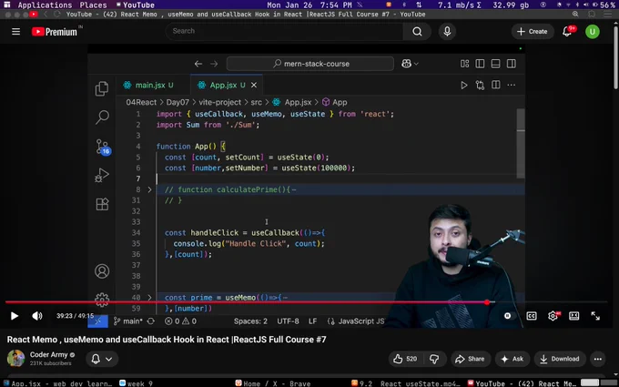Go to YouTube Premium home logo
Screen dimensions: 619x387
click(x=55, y=32)
